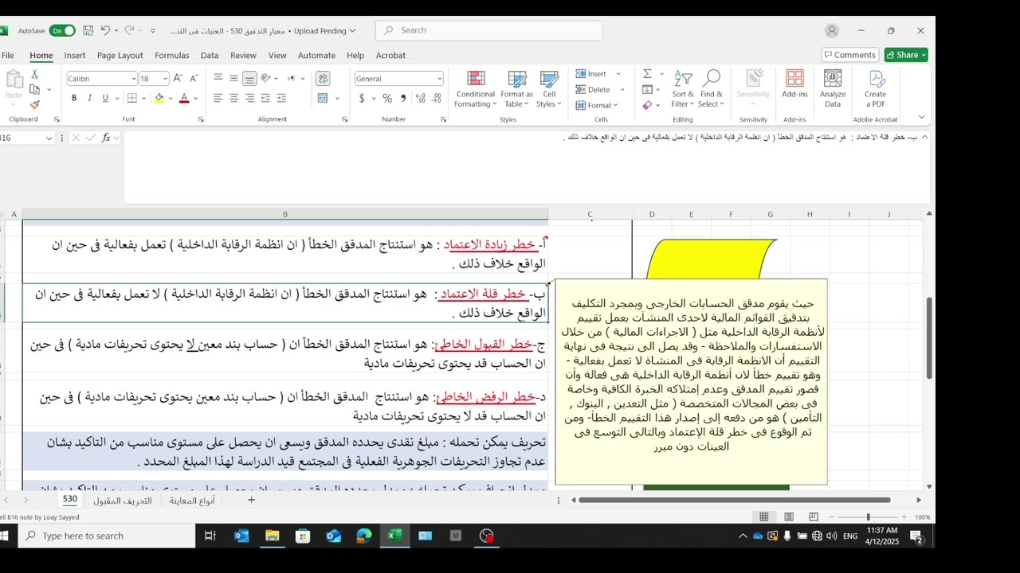Click the Share button
This screenshot has width=1020, height=573.
tap(906, 55)
